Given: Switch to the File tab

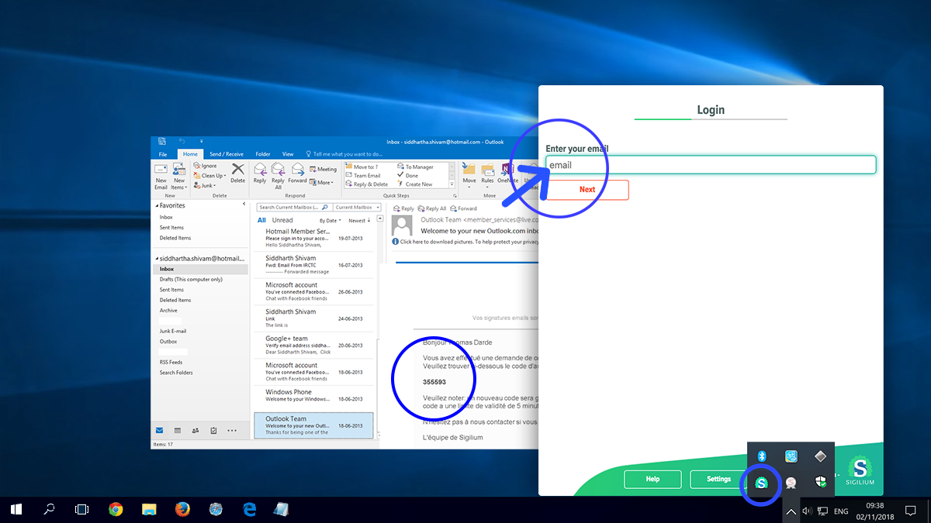Looking at the screenshot, I should pyautogui.click(x=162, y=154).
